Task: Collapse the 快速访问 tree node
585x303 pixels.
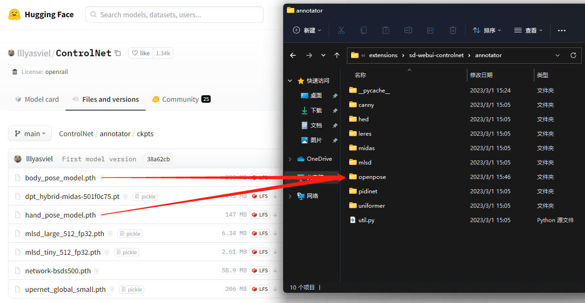Action: point(290,81)
